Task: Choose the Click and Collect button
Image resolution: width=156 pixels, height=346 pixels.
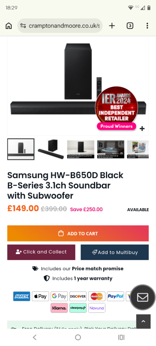Action: click(41, 252)
